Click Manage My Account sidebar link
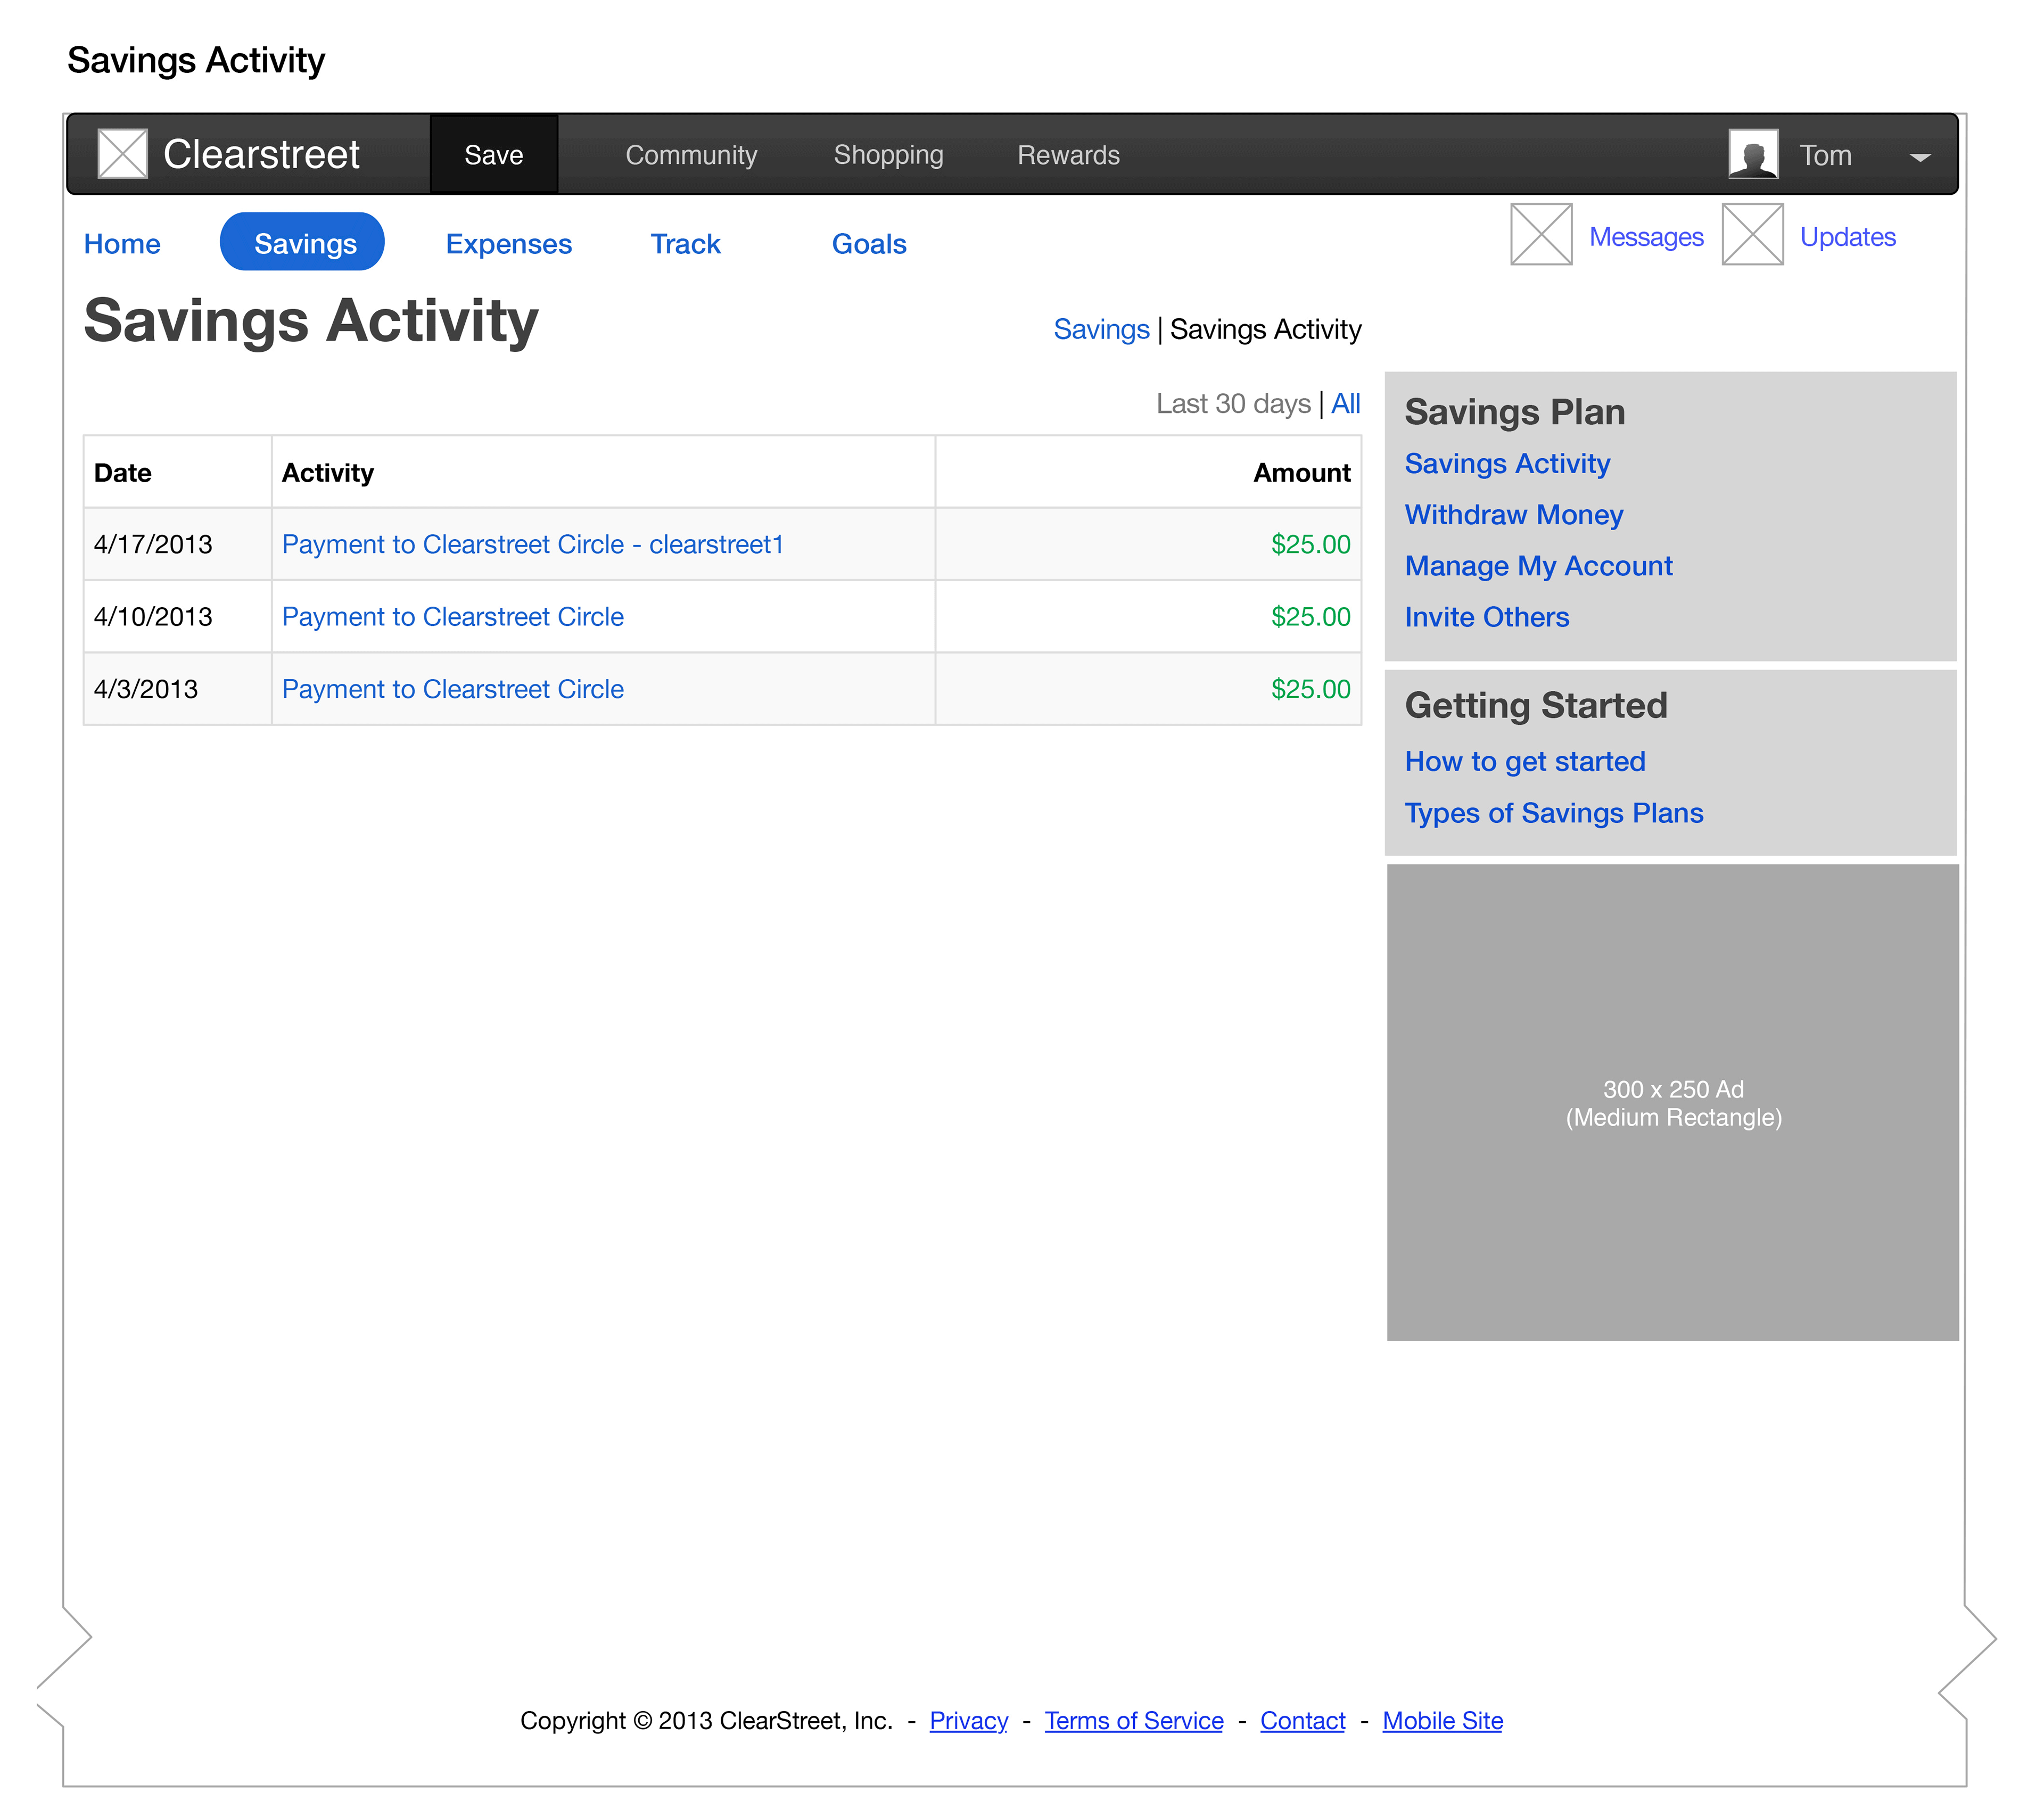Screen dimensions: 2044x1809 pyautogui.click(x=1538, y=566)
